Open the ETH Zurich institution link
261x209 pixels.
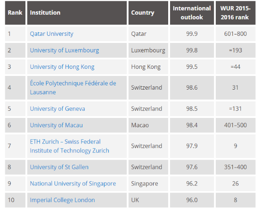click(x=69, y=146)
